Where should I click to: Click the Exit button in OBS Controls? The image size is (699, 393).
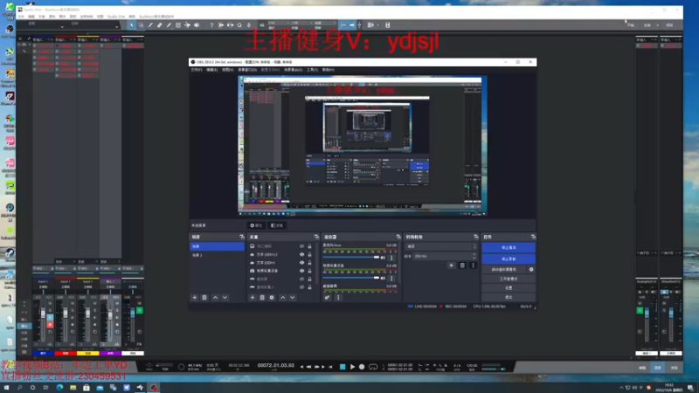pos(509,297)
